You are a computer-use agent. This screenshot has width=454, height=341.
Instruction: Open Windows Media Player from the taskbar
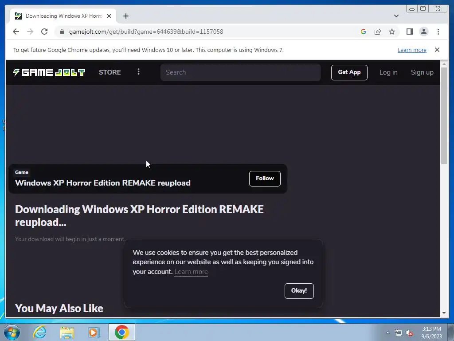pyautogui.click(x=94, y=332)
